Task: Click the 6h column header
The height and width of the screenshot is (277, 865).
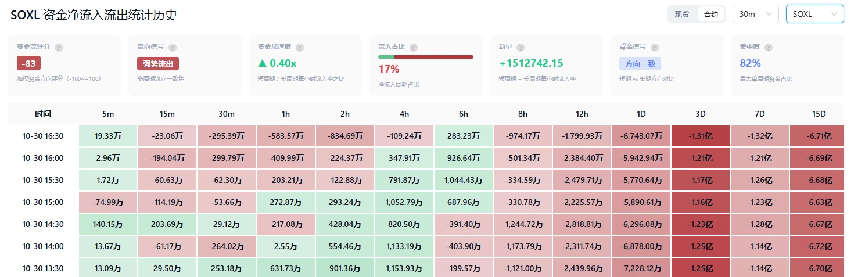Action: click(x=464, y=114)
